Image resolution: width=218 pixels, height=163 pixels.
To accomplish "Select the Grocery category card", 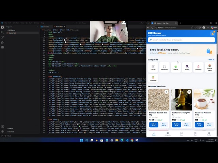I will point(153,67).
